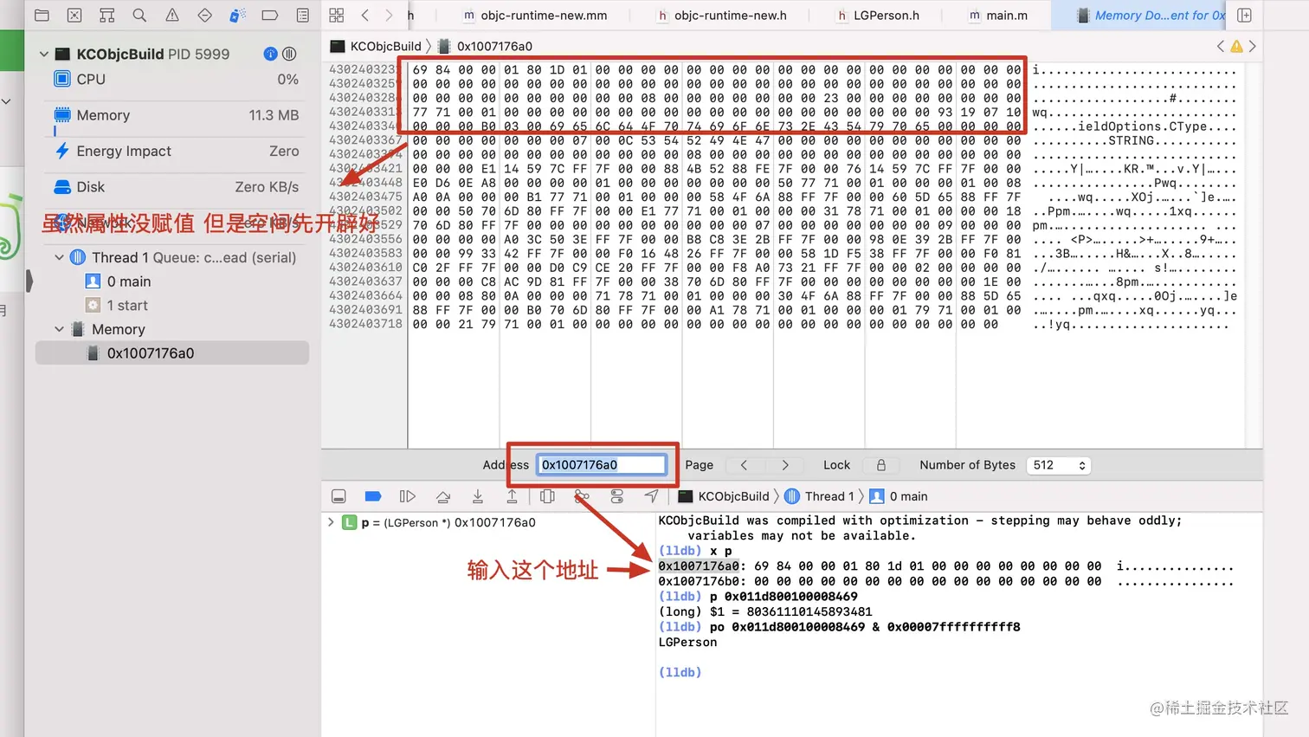
Task: Click the last lldb prompt in console
Action: (x=680, y=672)
